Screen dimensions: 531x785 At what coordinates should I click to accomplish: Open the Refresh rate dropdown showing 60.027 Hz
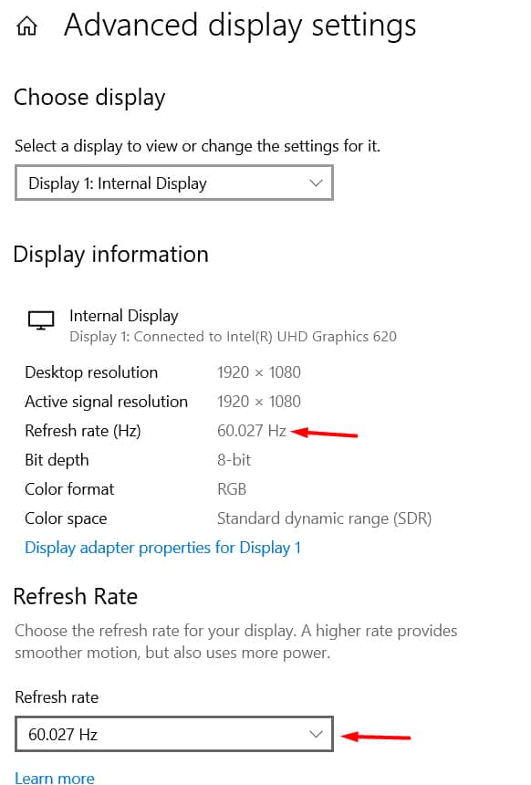(x=173, y=733)
